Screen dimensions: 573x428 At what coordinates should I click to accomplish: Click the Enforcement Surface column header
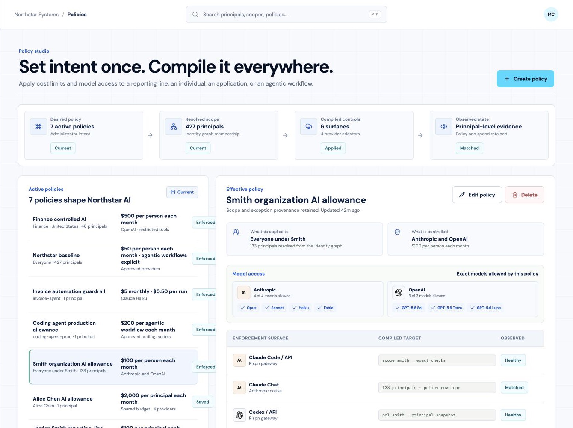260,338
